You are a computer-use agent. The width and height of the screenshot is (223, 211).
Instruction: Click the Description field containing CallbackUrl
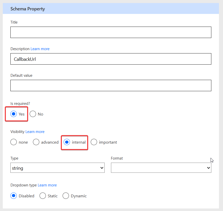111,59
